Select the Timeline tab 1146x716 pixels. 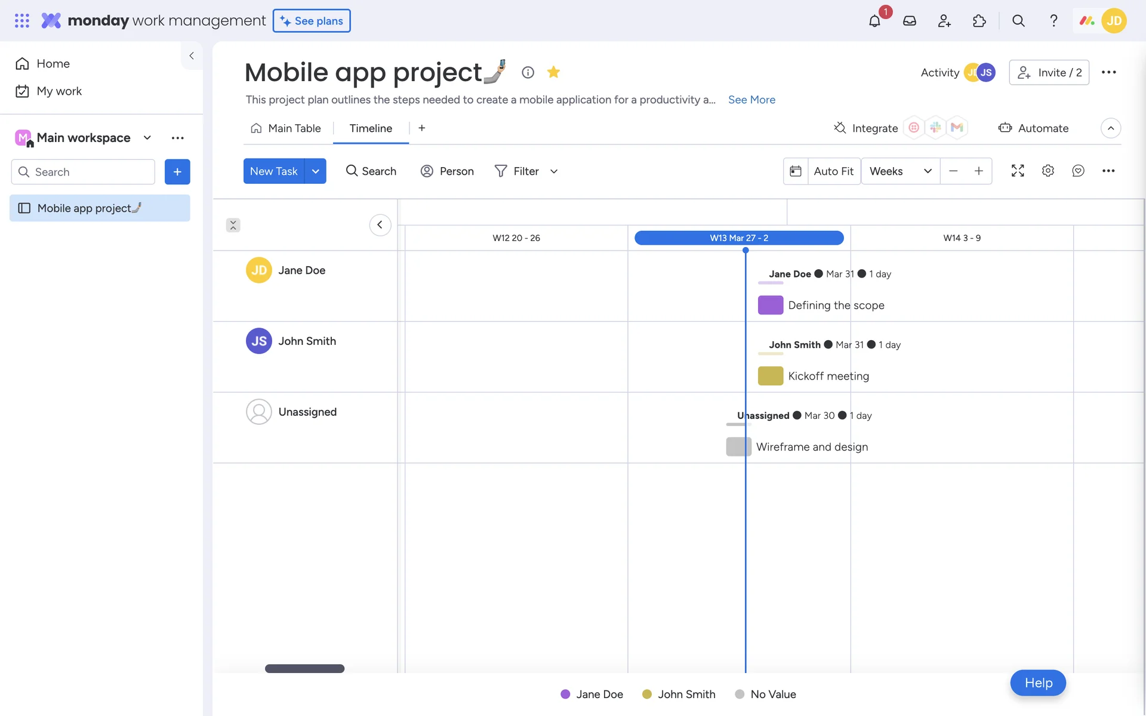pyautogui.click(x=371, y=128)
